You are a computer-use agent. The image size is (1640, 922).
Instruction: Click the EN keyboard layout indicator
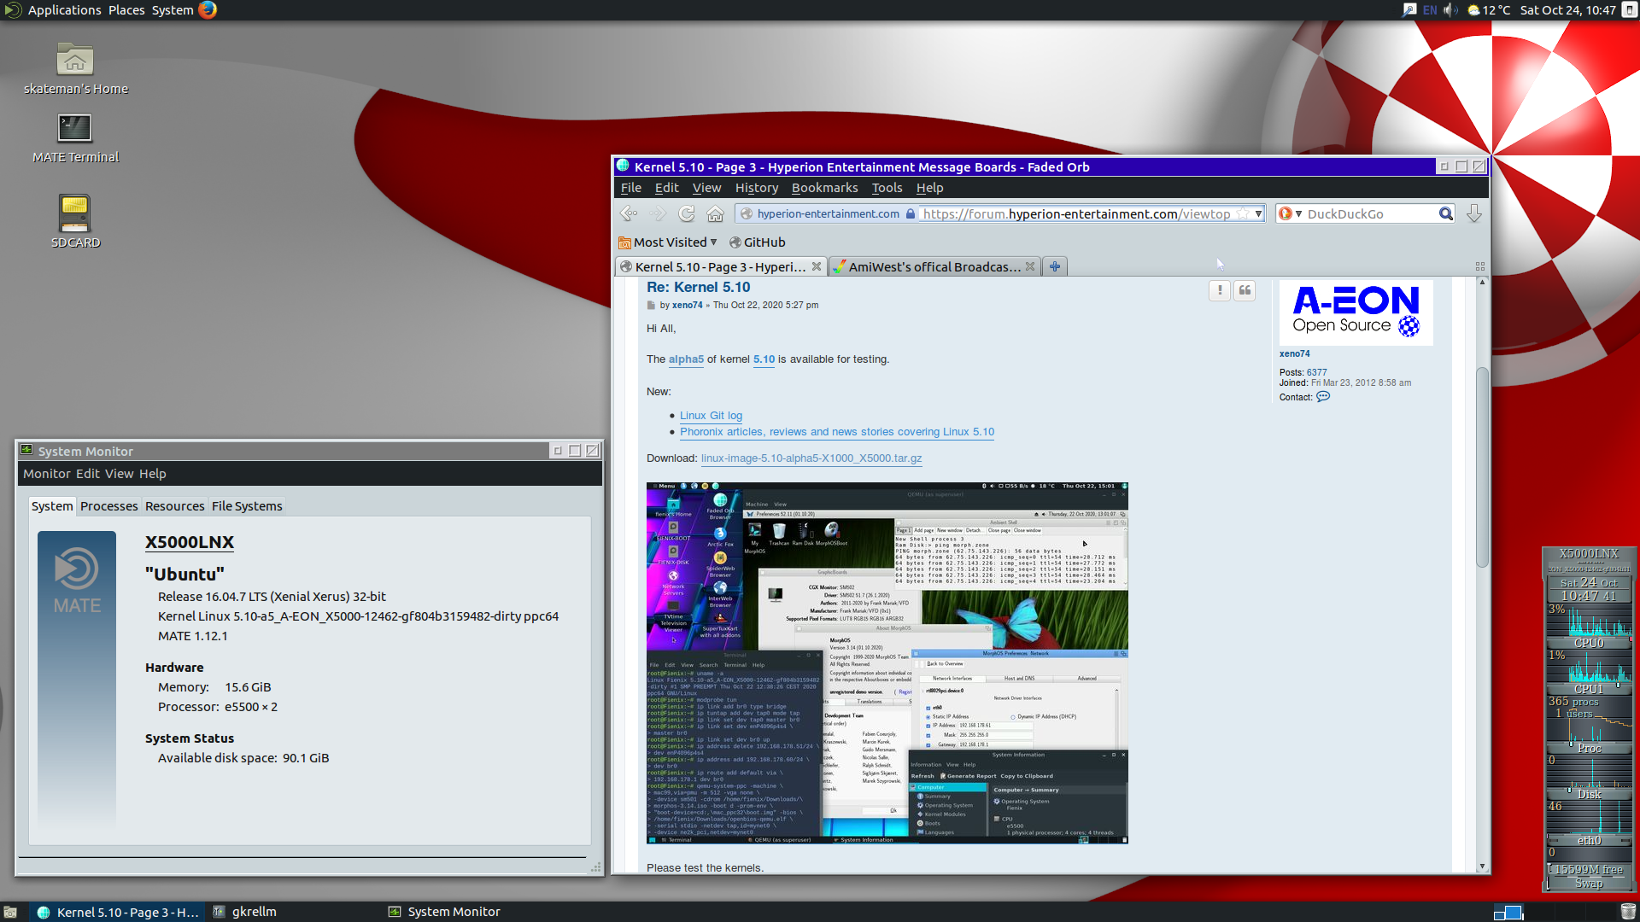[x=1430, y=10]
